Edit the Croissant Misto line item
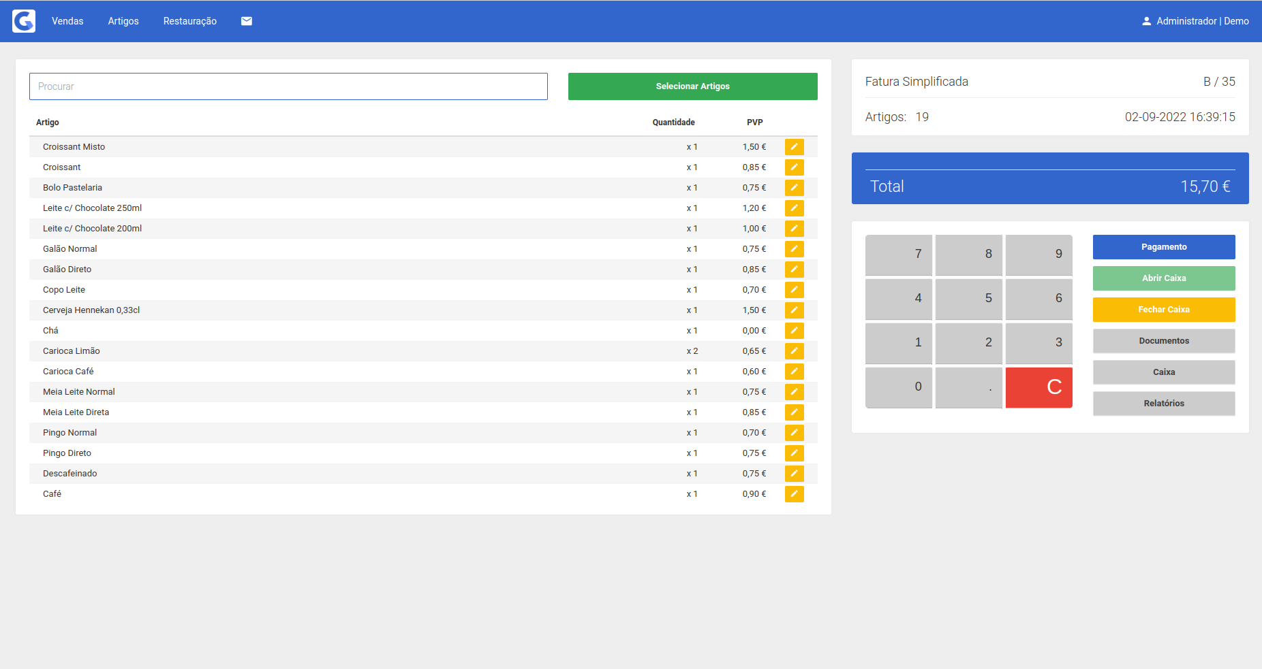1262x669 pixels. [794, 147]
